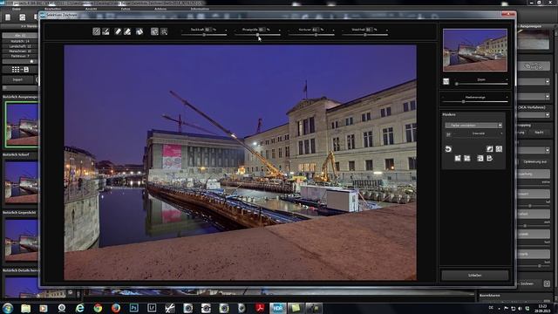Click the magnifier mask icon at the toolbar's end

[x=164, y=31]
